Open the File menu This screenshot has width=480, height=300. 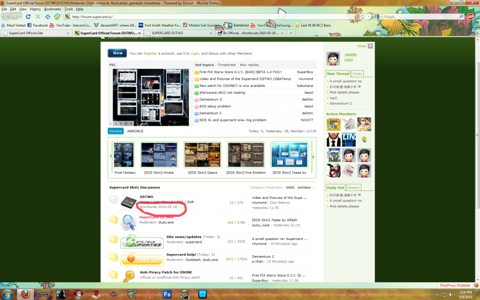(x=4, y=9)
